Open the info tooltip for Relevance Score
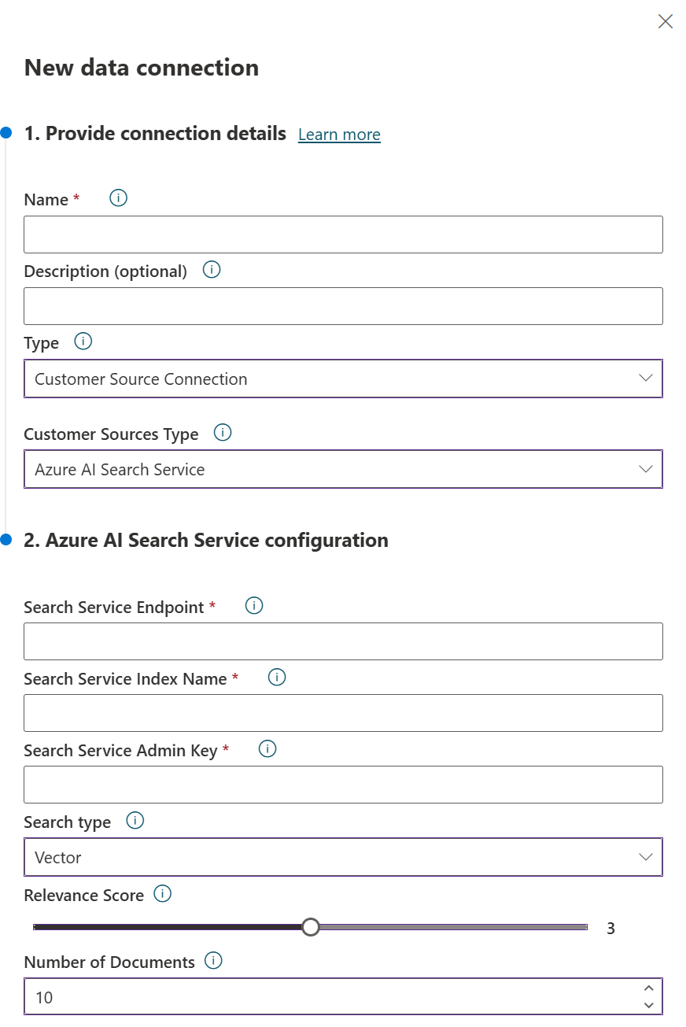This screenshot has width=686, height=1027. pos(162,893)
